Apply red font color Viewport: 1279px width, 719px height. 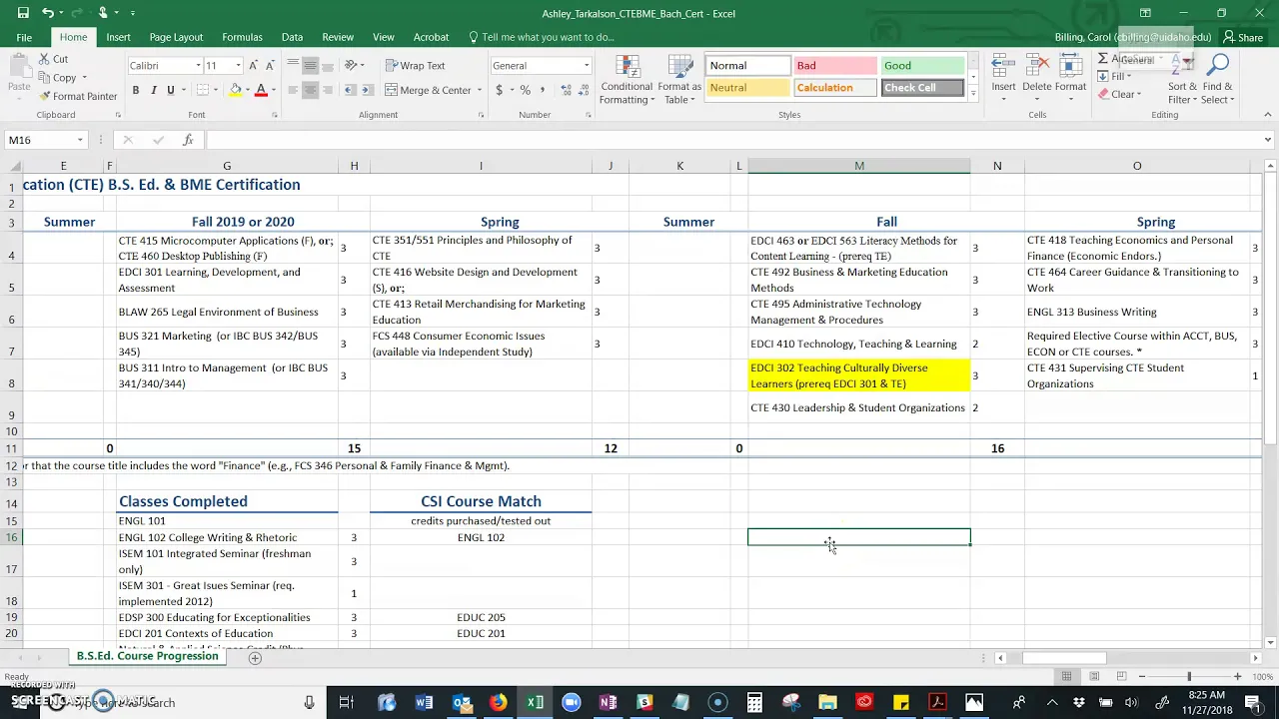coord(261,91)
